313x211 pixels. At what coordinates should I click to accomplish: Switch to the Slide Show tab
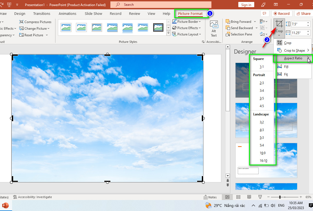pos(93,13)
